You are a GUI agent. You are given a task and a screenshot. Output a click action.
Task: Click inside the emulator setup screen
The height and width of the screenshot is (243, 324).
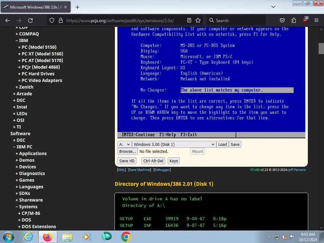click(x=211, y=82)
